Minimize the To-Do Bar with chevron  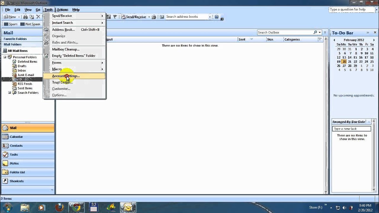[x=368, y=33]
